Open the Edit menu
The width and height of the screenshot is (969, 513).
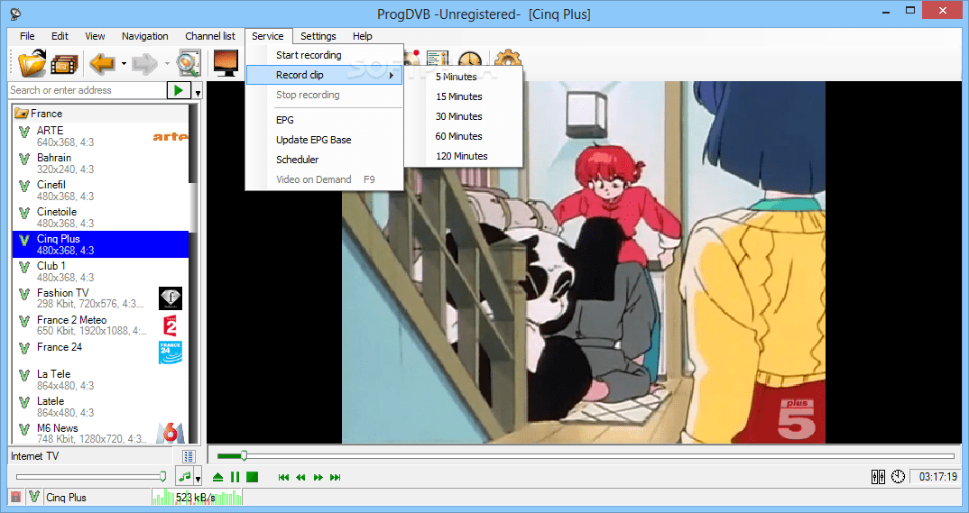(60, 36)
